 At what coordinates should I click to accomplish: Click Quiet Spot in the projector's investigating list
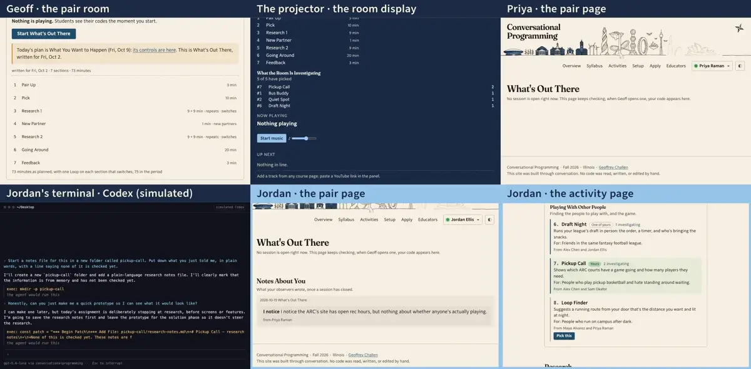coord(279,99)
